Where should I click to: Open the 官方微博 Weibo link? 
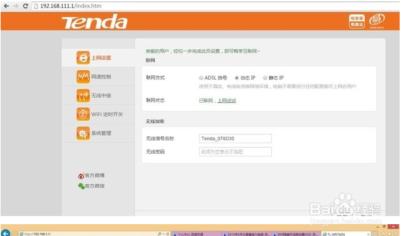point(91,176)
